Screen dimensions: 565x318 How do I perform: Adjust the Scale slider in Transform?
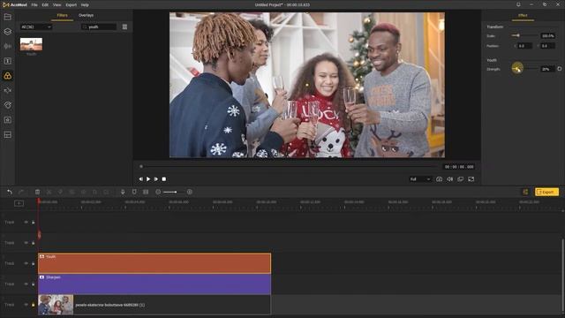click(524, 35)
